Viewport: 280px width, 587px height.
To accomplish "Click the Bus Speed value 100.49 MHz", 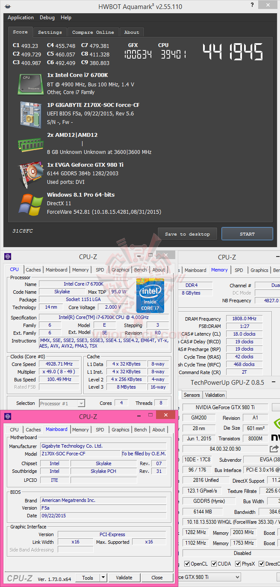I will coord(60,380).
